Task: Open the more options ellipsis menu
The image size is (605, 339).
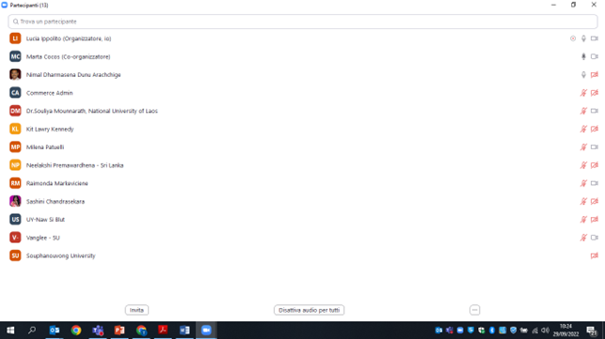Action: tap(474, 310)
